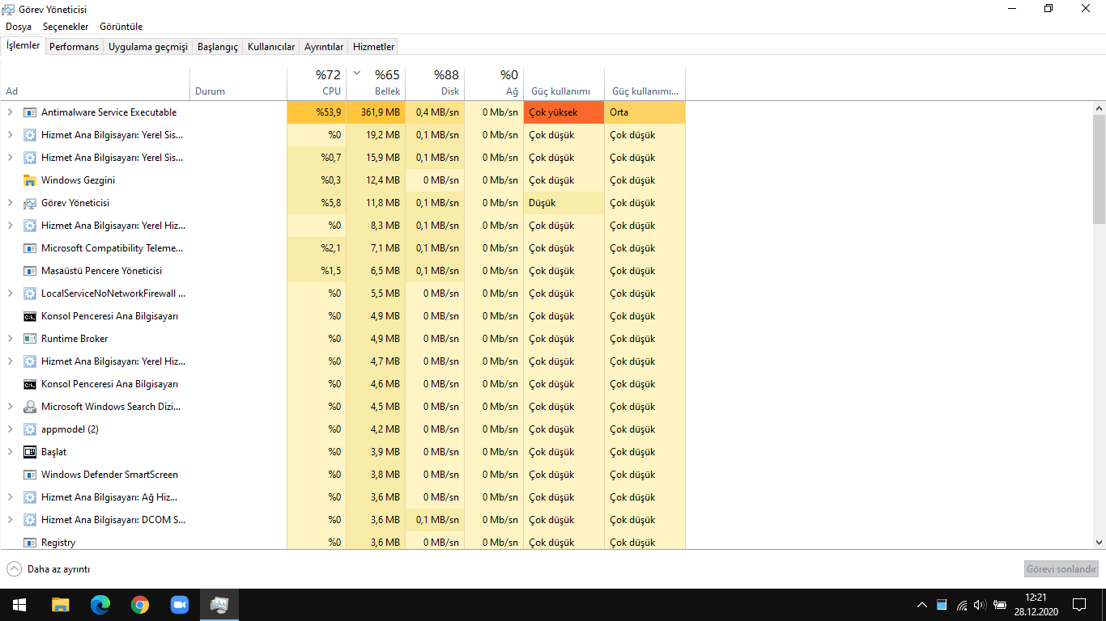The image size is (1106, 621).
Task: Expand the appmodel (2) group
Action: tap(10, 429)
